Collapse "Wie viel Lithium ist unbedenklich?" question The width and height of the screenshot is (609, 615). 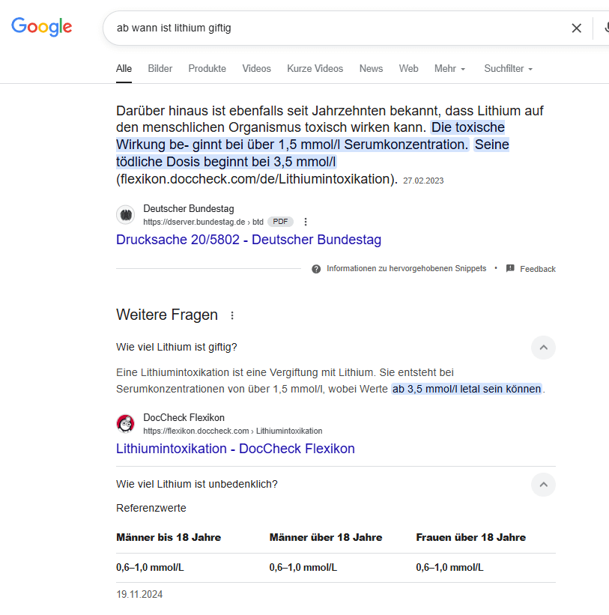click(543, 484)
